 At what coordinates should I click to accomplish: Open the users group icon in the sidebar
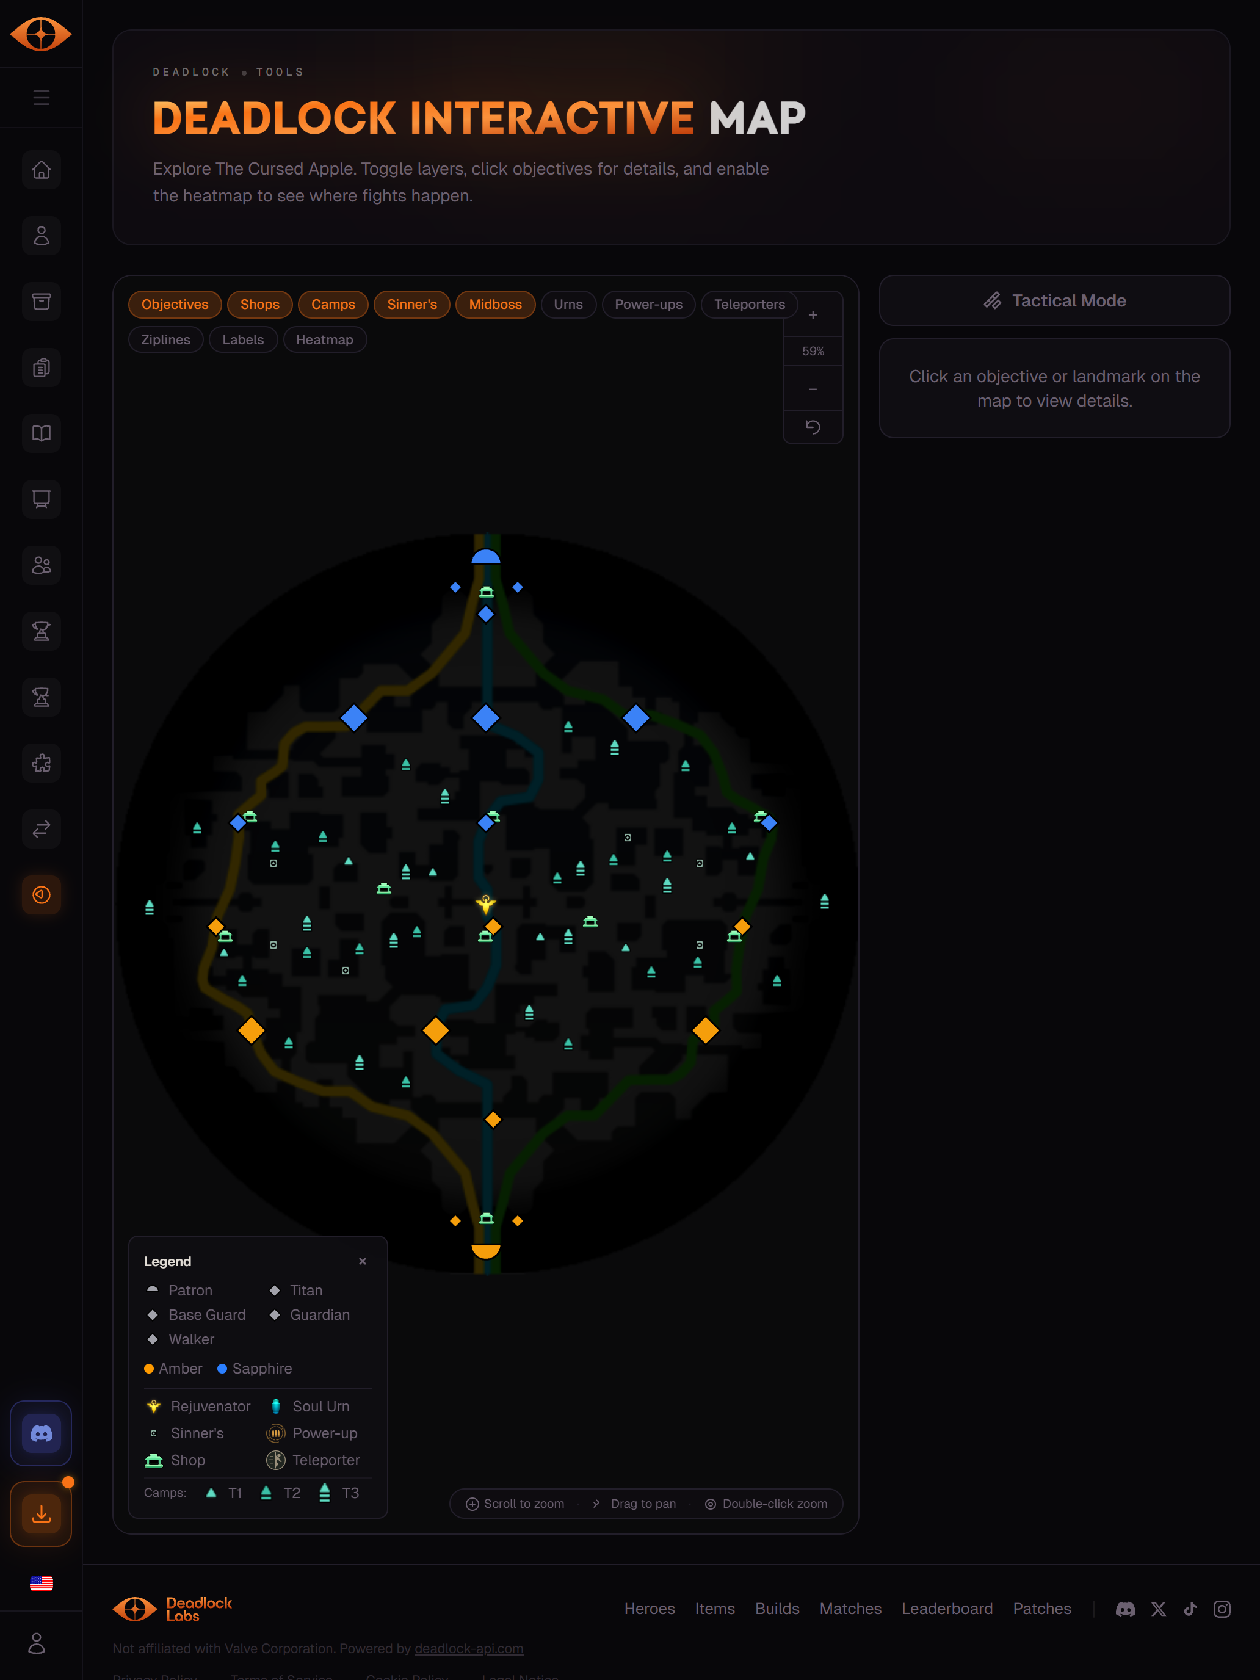(41, 565)
